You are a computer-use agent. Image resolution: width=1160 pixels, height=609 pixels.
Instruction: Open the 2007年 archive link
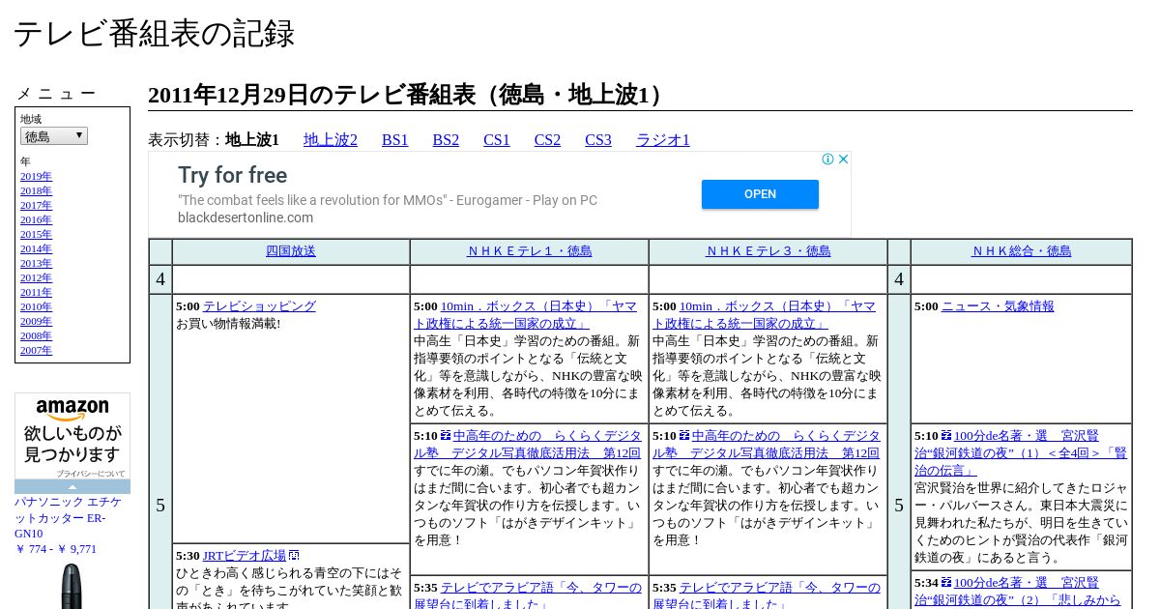pyautogui.click(x=36, y=351)
